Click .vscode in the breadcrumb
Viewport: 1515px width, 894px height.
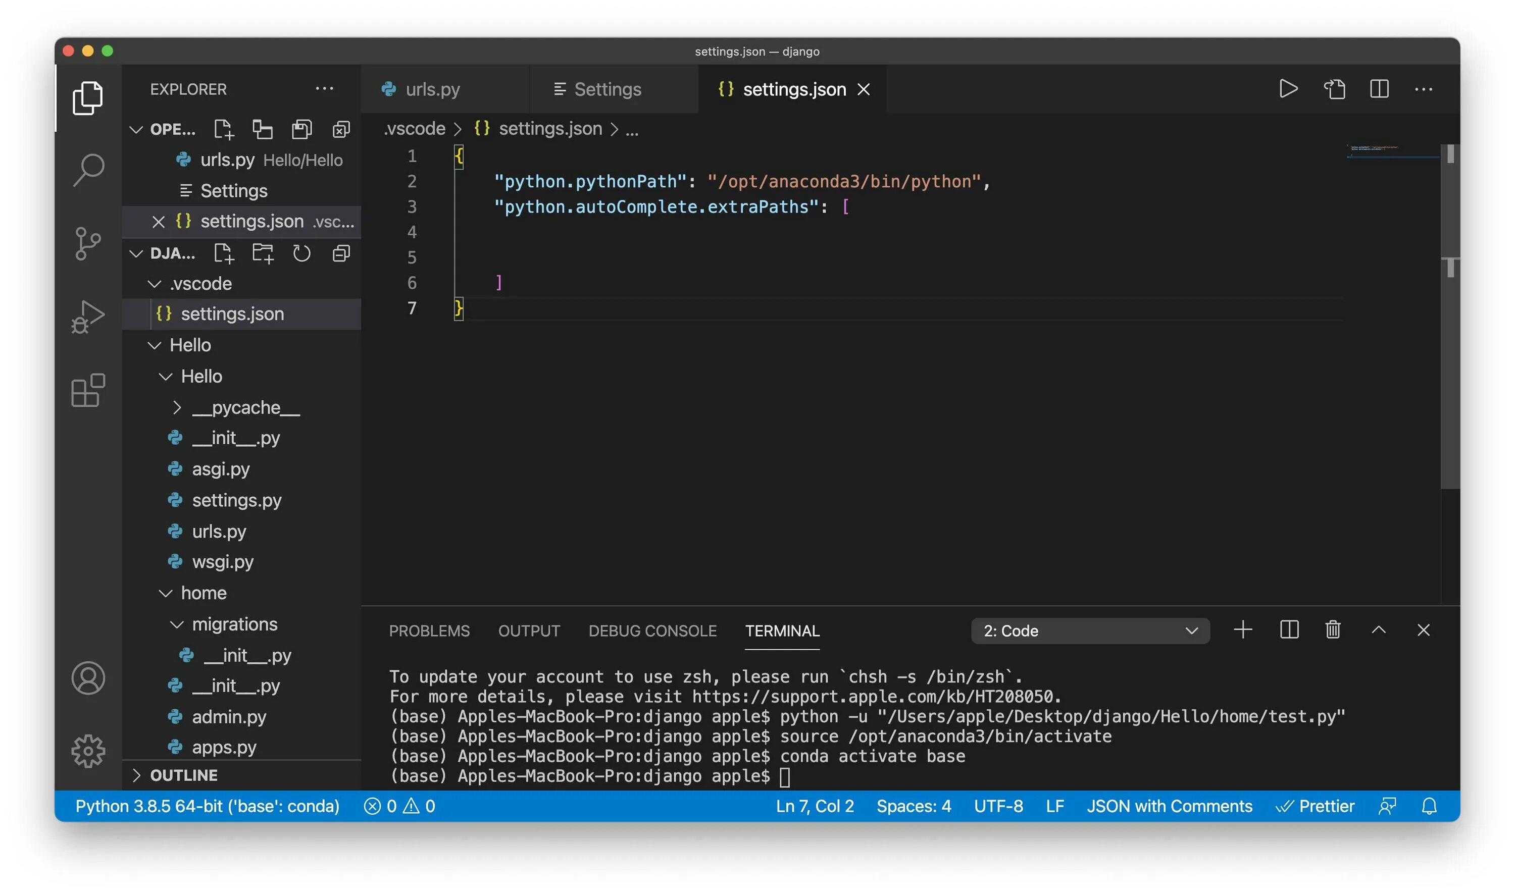[x=415, y=128]
